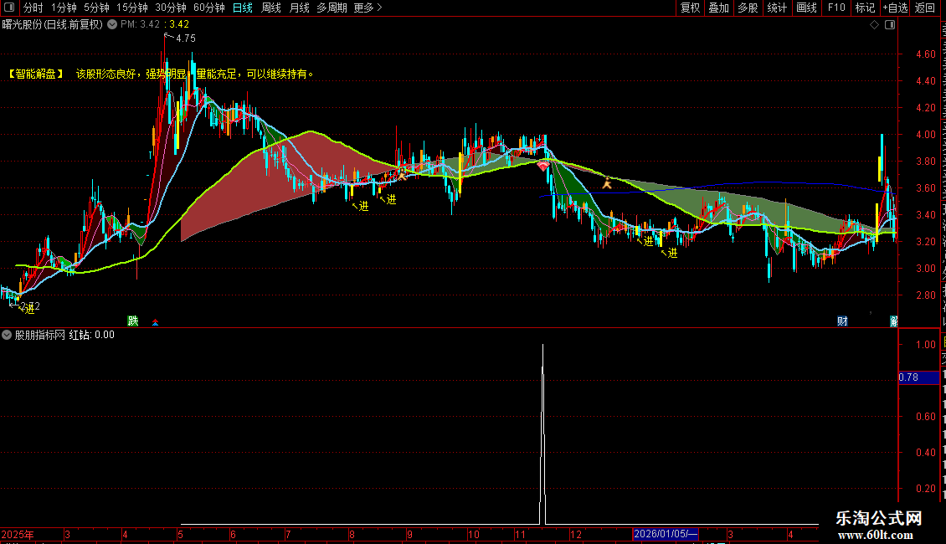Image resolution: width=946 pixels, height=544 pixels.
Task: Select the 5分钟 period tab
Action: 96,8
